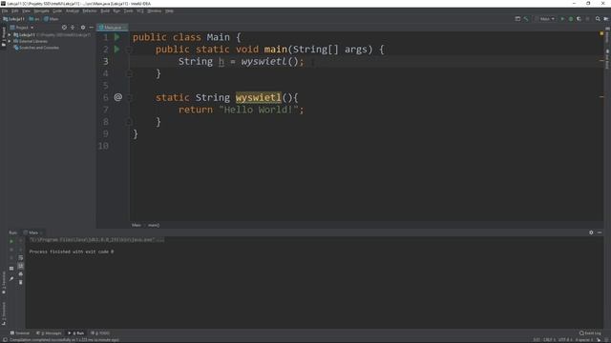Start Debug with the green bug icon
The image size is (611, 343).
(571, 19)
